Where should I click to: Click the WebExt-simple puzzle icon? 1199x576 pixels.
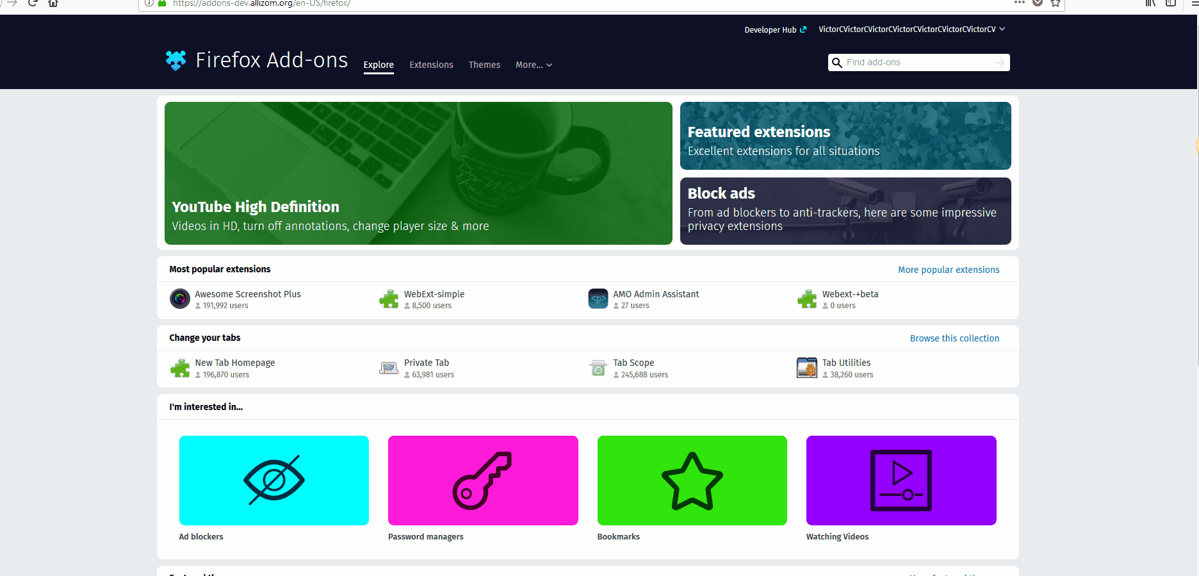[x=389, y=299]
